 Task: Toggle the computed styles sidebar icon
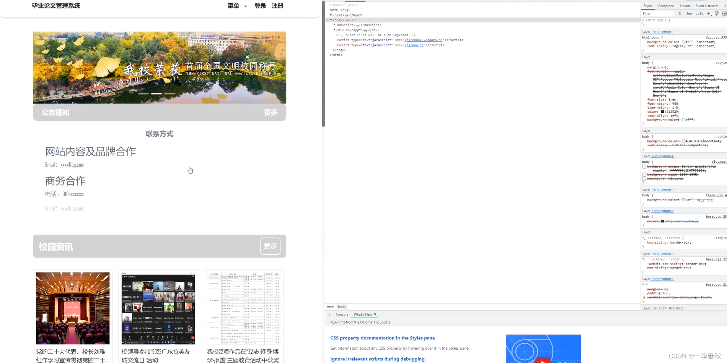724,13
